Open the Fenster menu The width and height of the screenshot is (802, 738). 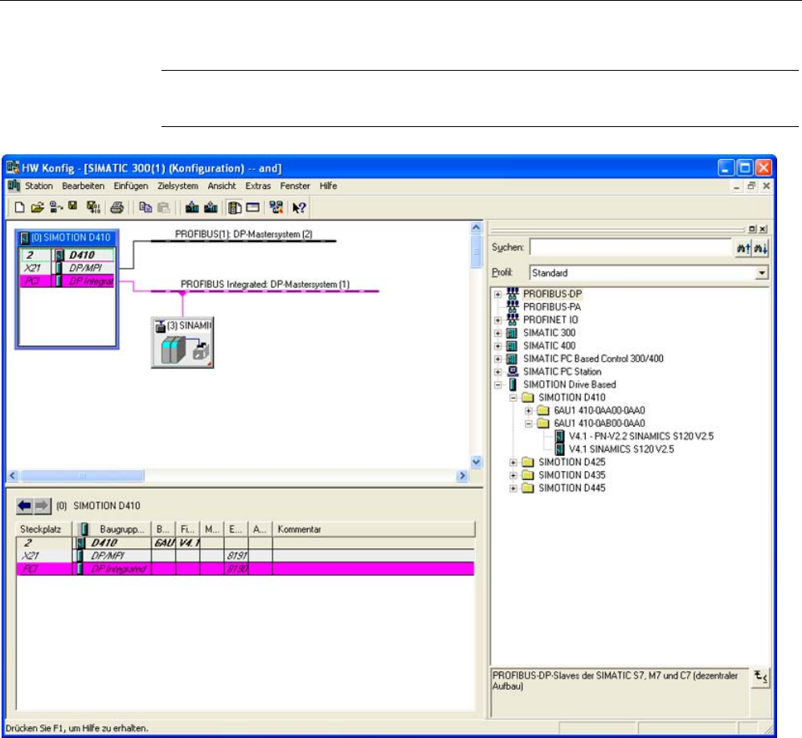tap(295, 186)
